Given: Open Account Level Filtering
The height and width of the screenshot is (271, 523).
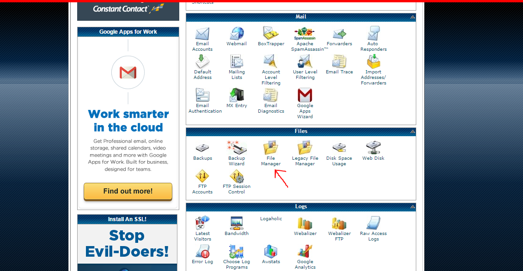Looking at the screenshot, I should [x=271, y=70].
